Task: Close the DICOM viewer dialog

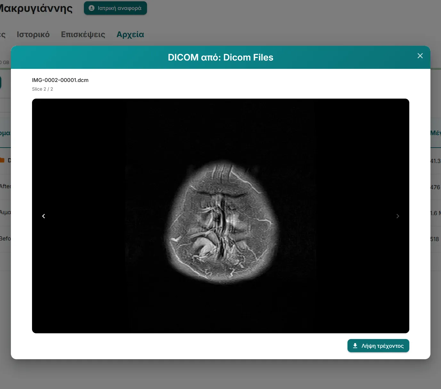Action: click(x=420, y=56)
